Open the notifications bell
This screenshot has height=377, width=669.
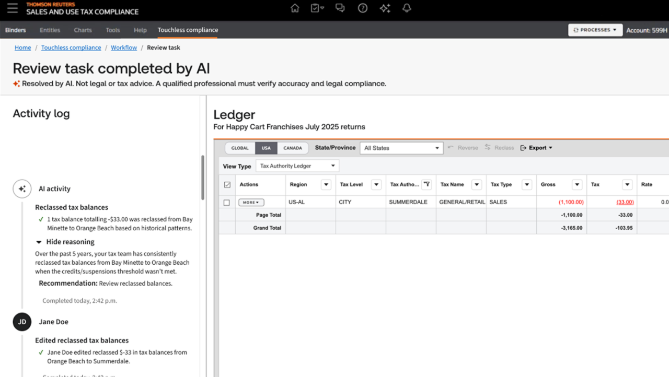pos(407,8)
